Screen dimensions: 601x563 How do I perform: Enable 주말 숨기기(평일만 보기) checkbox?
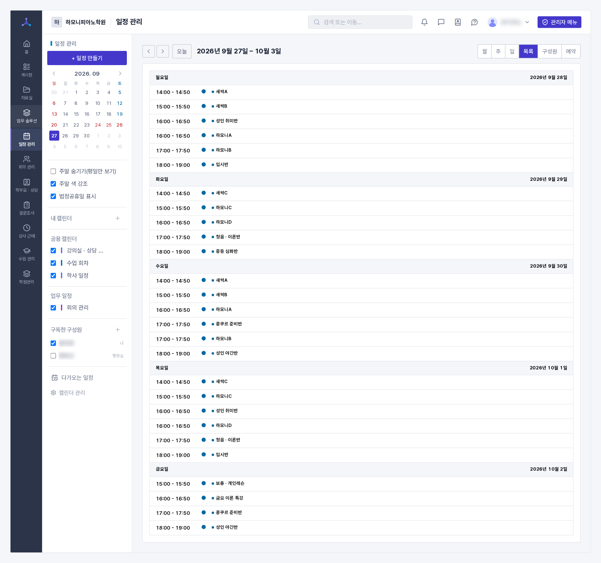53,171
